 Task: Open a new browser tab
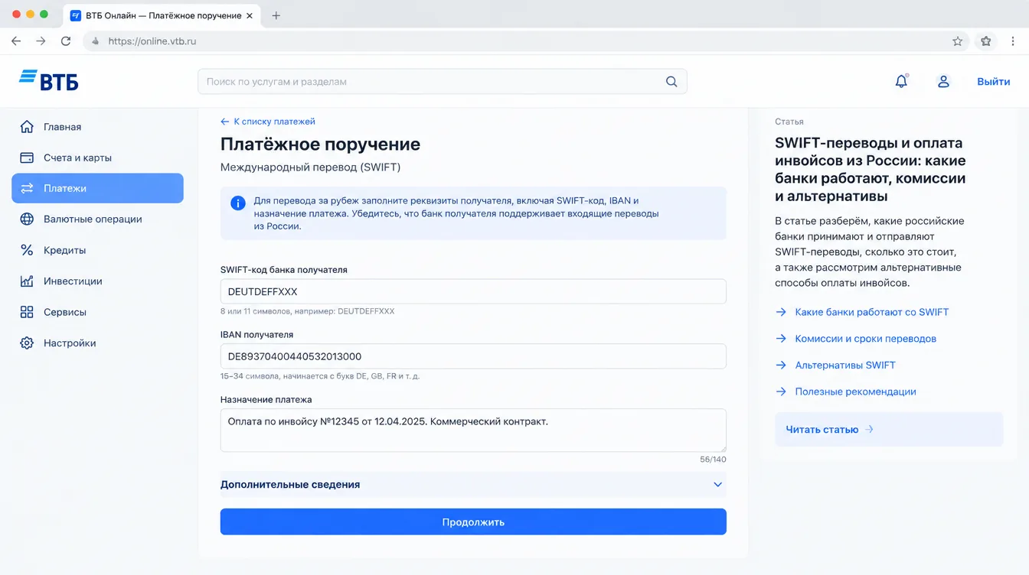pos(276,15)
